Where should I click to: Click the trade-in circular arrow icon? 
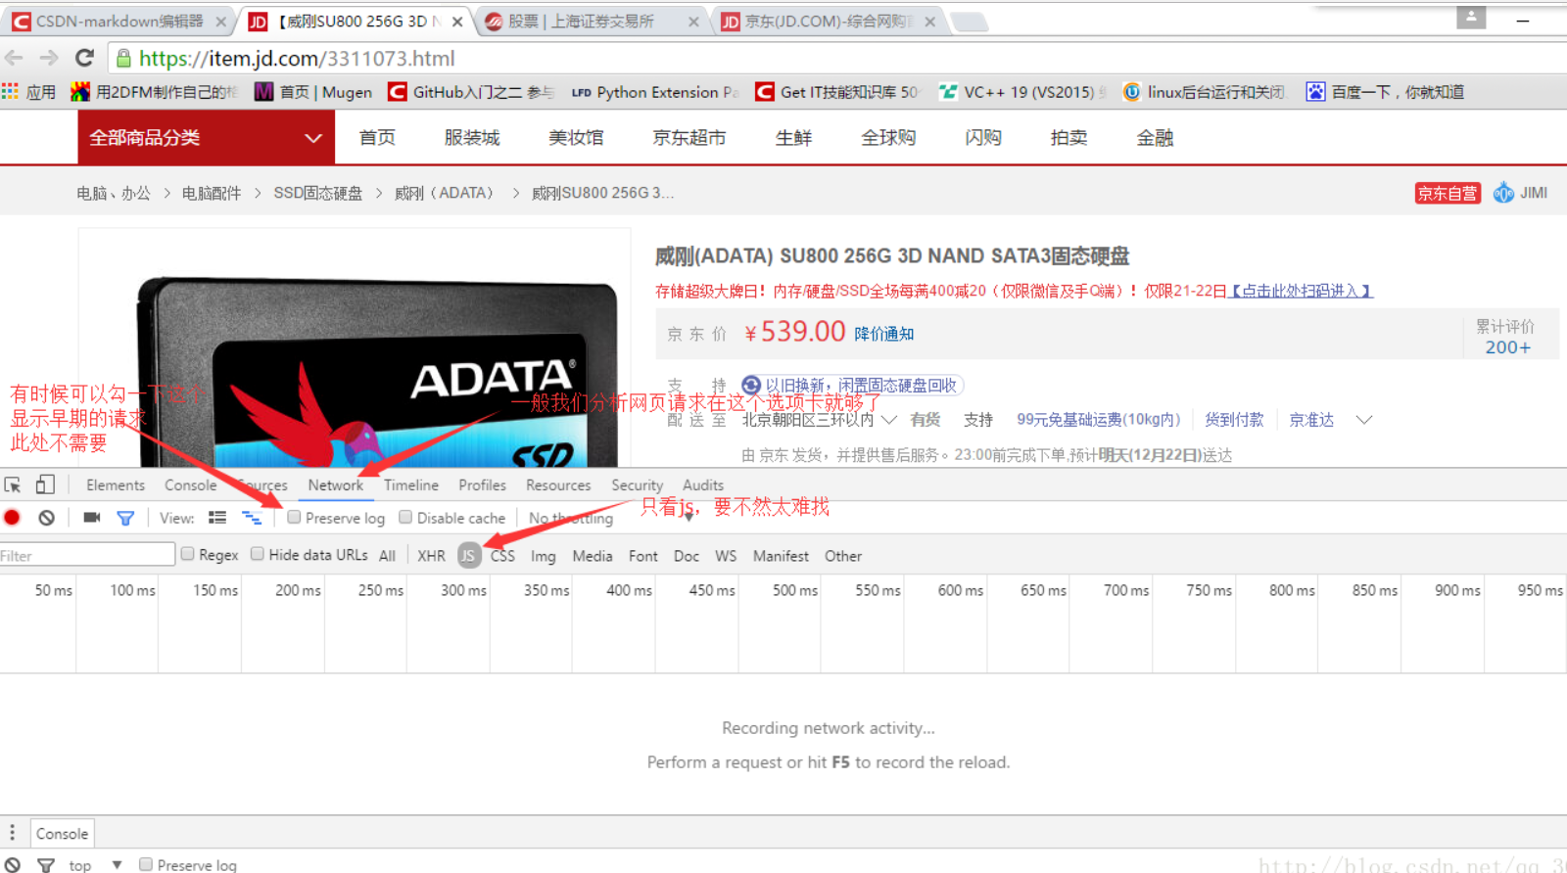751,386
